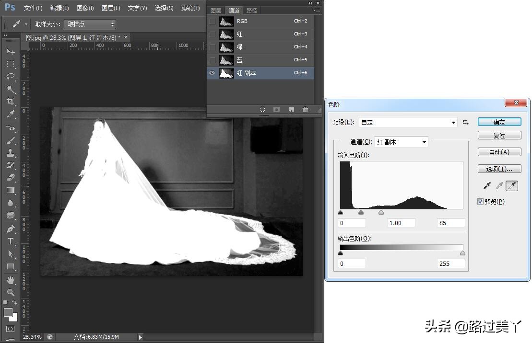Click the foreground color swatch
The width and height of the screenshot is (532, 343).
[8, 312]
